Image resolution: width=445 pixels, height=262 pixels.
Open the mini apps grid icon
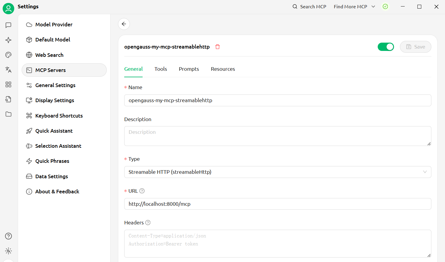click(x=8, y=85)
